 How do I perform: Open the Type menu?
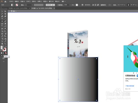28,1
